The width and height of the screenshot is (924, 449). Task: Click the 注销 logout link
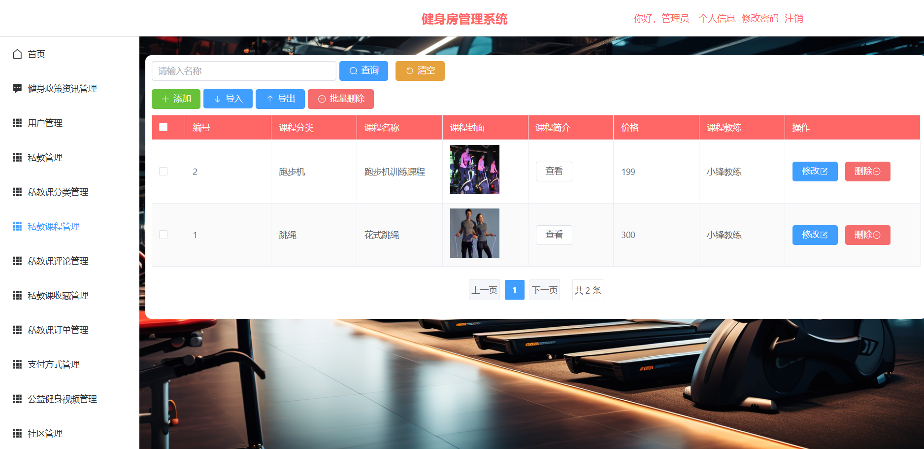pos(794,18)
